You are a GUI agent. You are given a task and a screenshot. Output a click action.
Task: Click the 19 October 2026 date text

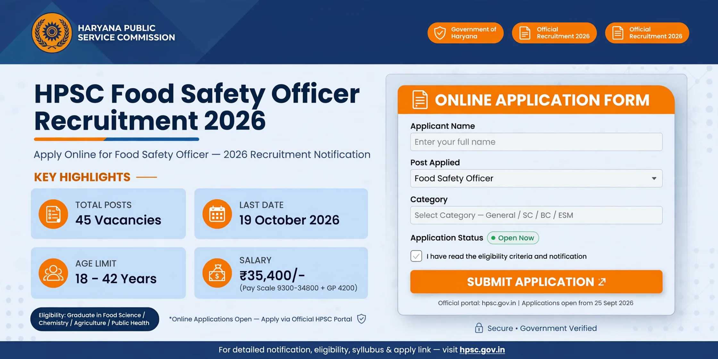tap(289, 220)
